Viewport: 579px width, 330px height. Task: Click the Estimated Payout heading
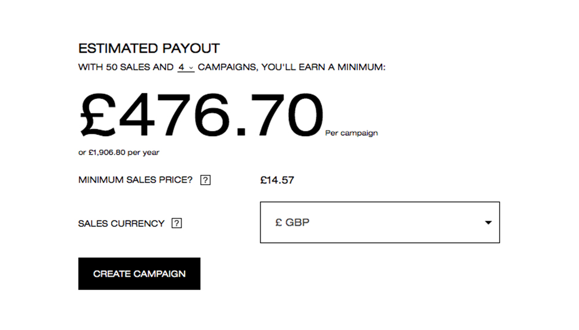point(149,49)
